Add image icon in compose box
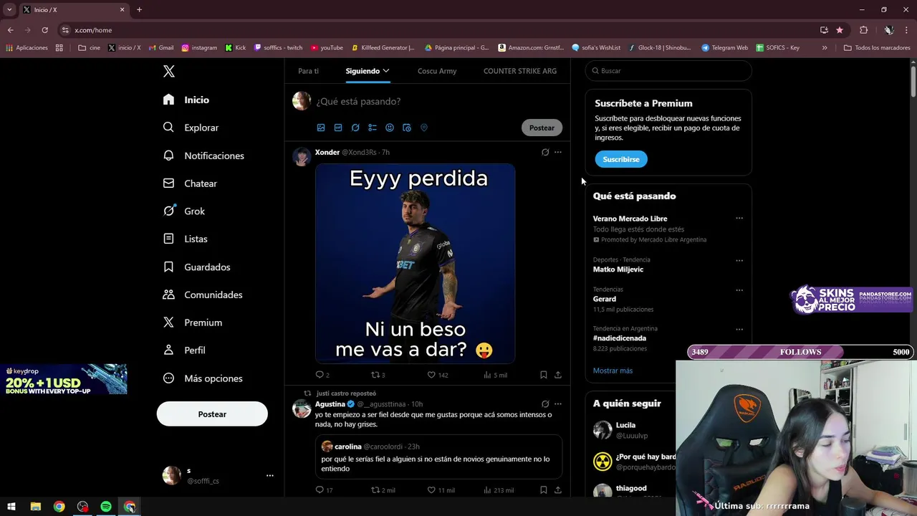Viewport: 917px width, 516px height. 321,128
